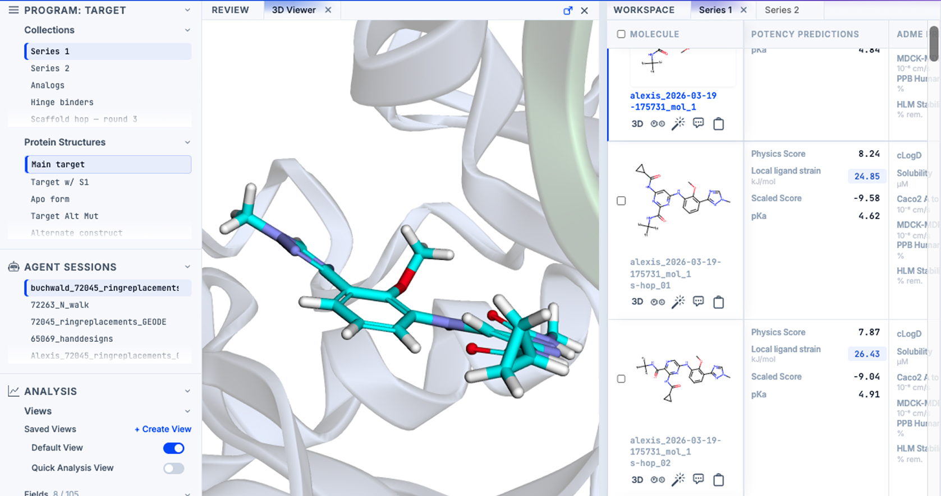Switch to the Series 2 workspace tab
Screen dimensions: 941x496
[x=782, y=10]
